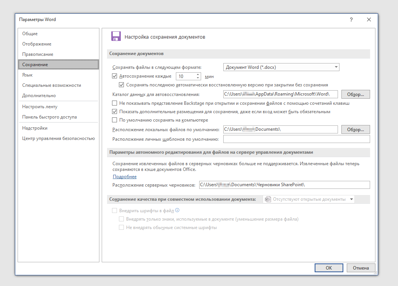Check По умолчанию сохранять на компьютере

coord(114,120)
